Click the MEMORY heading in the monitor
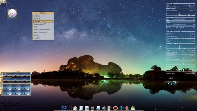This screenshot has width=197, height=111. pyautogui.click(x=170, y=17)
